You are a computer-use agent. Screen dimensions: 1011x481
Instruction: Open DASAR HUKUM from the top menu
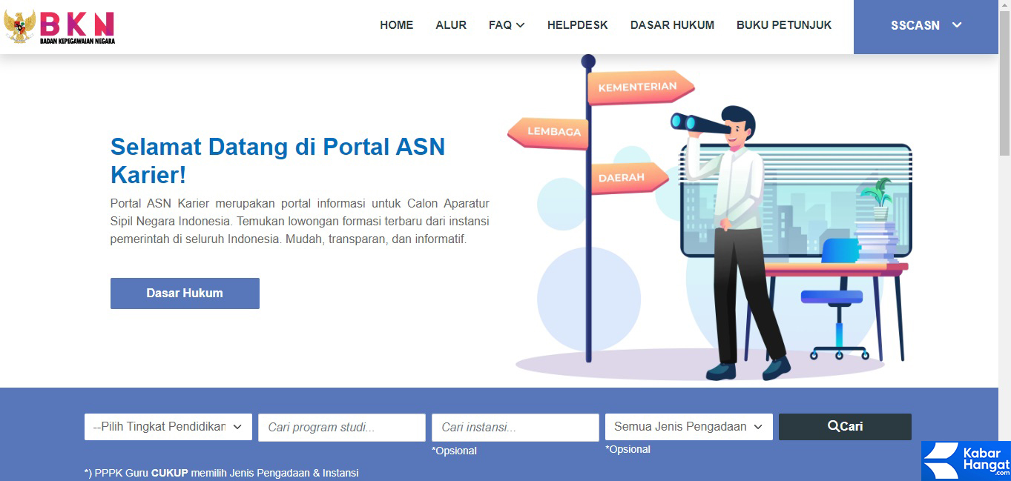click(671, 24)
